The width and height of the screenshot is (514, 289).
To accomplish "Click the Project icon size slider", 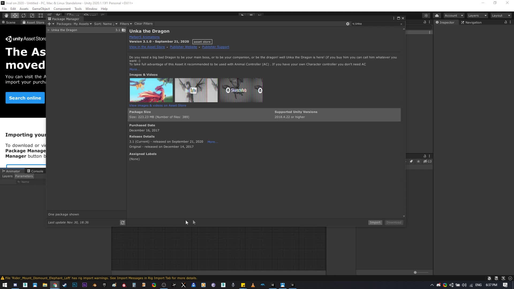I will click(415, 272).
